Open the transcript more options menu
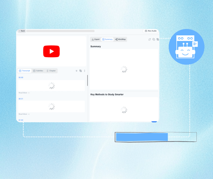 [x=84, y=71]
